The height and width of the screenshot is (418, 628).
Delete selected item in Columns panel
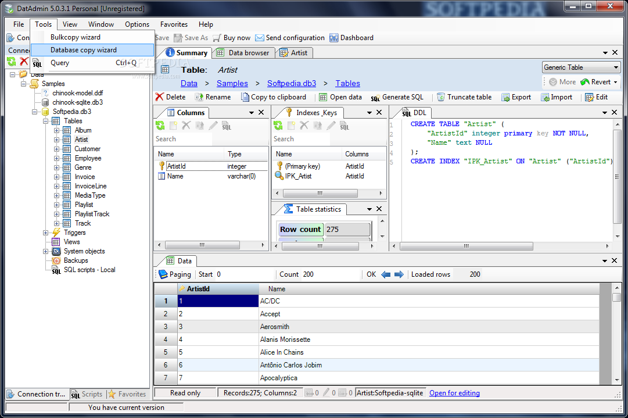click(186, 126)
